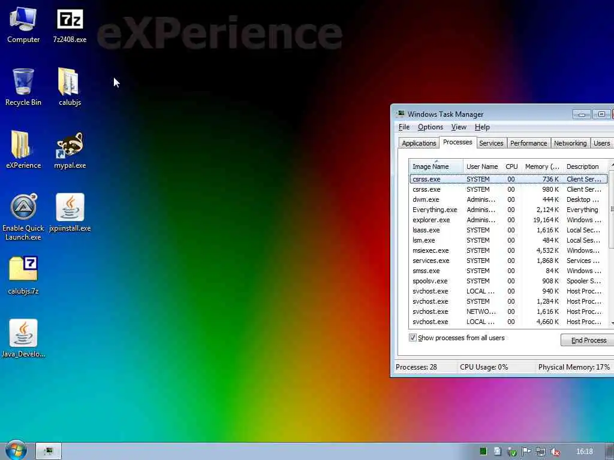The width and height of the screenshot is (614, 460).
Task: Select the jxpiinstall.exe Java icon
Action: click(70, 213)
